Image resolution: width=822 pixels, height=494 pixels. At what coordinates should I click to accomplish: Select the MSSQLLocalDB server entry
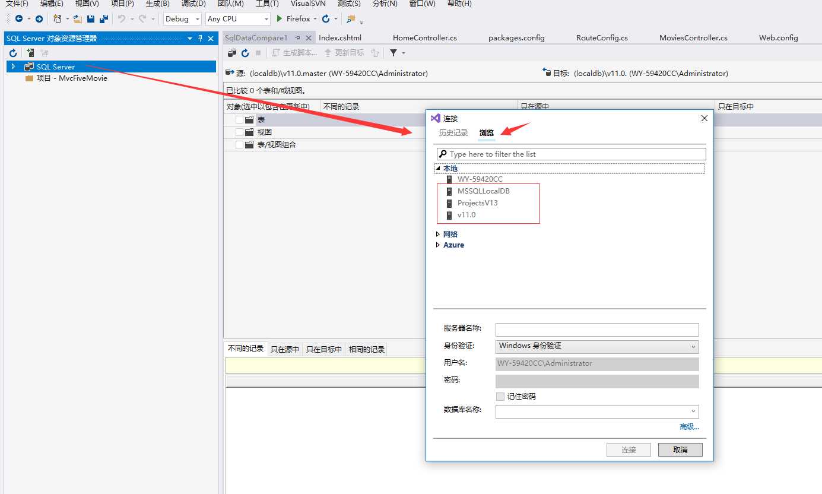(x=483, y=191)
